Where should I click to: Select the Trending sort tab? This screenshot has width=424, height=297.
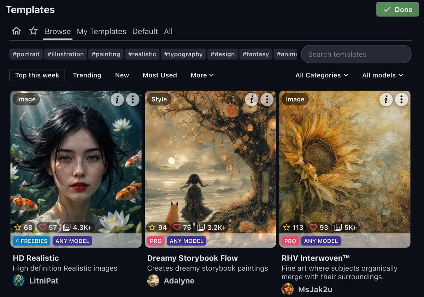tap(87, 75)
